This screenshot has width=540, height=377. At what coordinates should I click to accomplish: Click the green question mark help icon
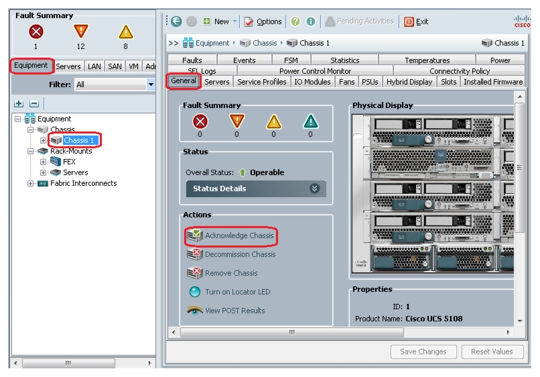pyautogui.click(x=295, y=21)
